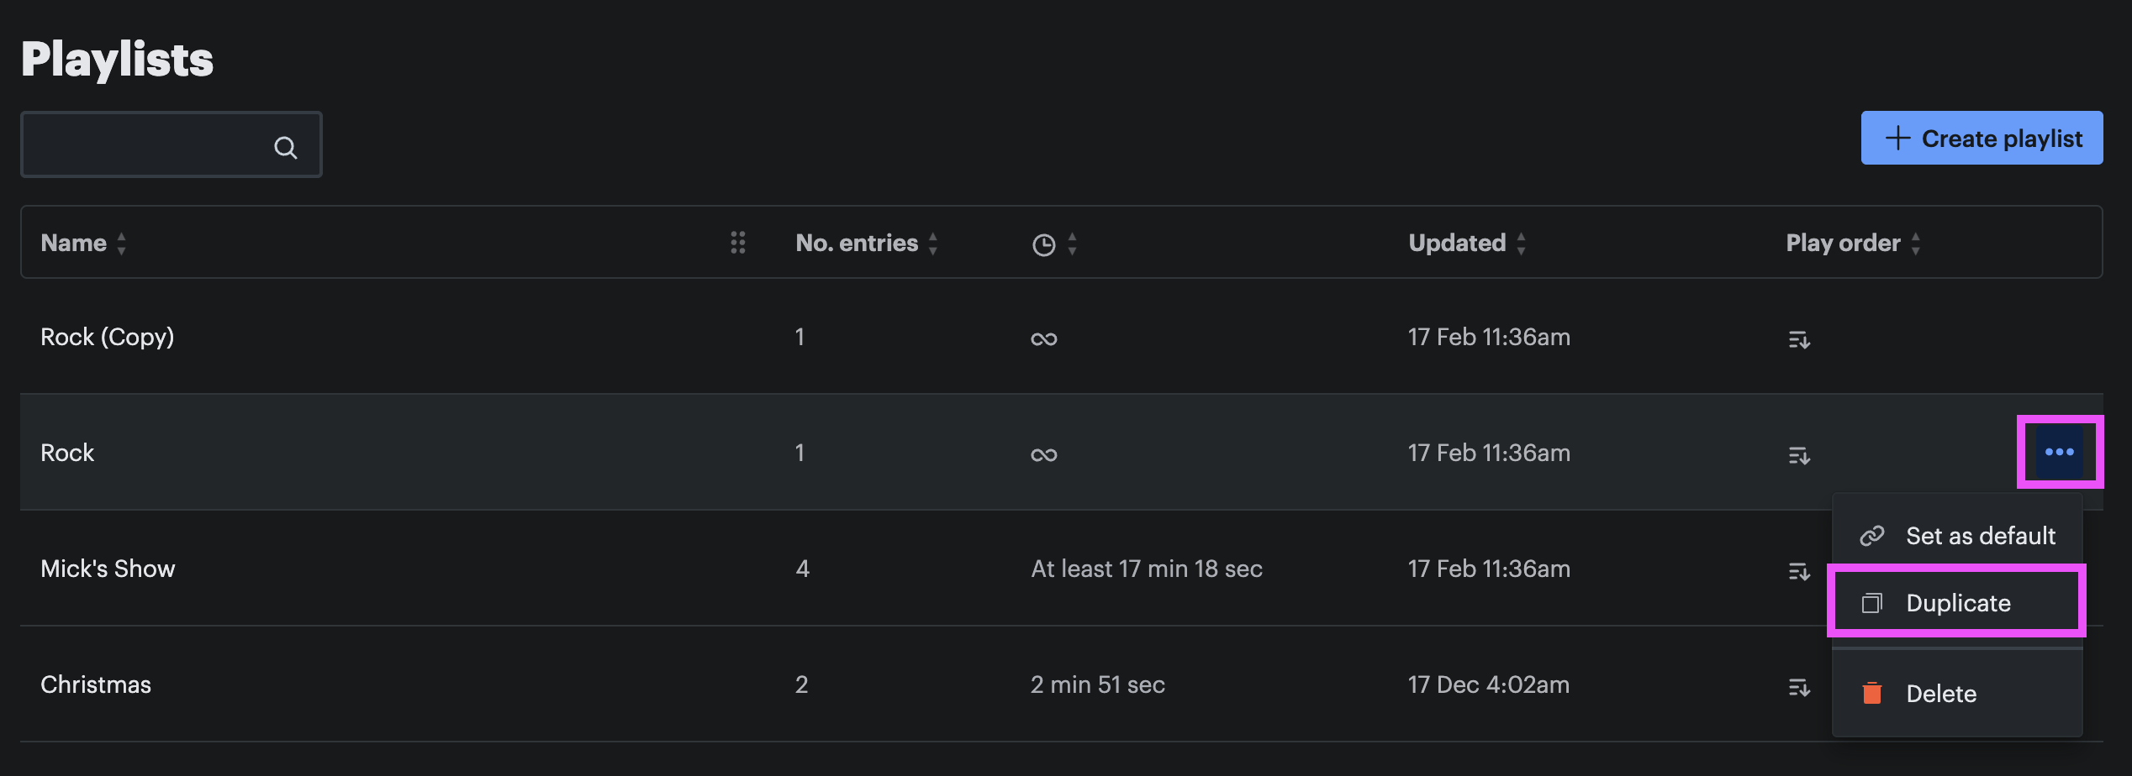Click the Create playlist button

click(1982, 138)
